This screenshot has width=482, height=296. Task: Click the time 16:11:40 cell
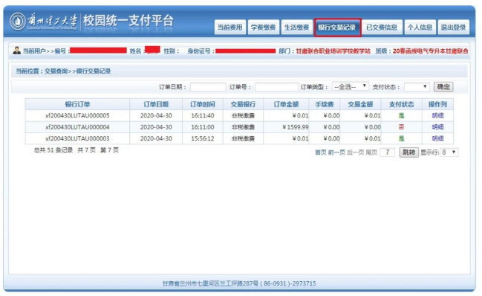pyautogui.click(x=203, y=116)
